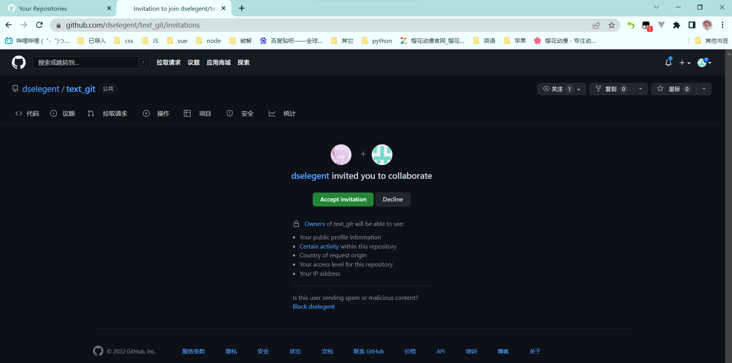
Task: Close the Invitation to join tab
Action: coord(224,8)
